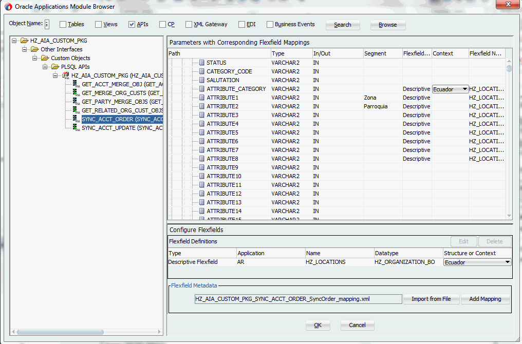Click the flexfield metadata mapping file field

299,299
